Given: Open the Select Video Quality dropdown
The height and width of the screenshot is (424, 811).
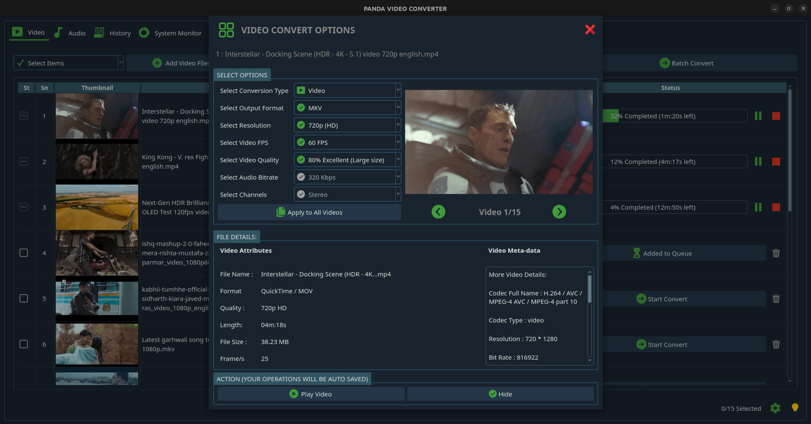Looking at the screenshot, I should pyautogui.click(x=347, y=160).
